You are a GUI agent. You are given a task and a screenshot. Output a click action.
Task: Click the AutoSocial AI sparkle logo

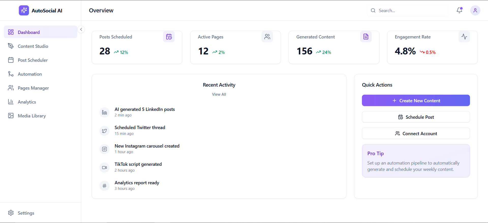pyautogui.click(x=24, y=10)
